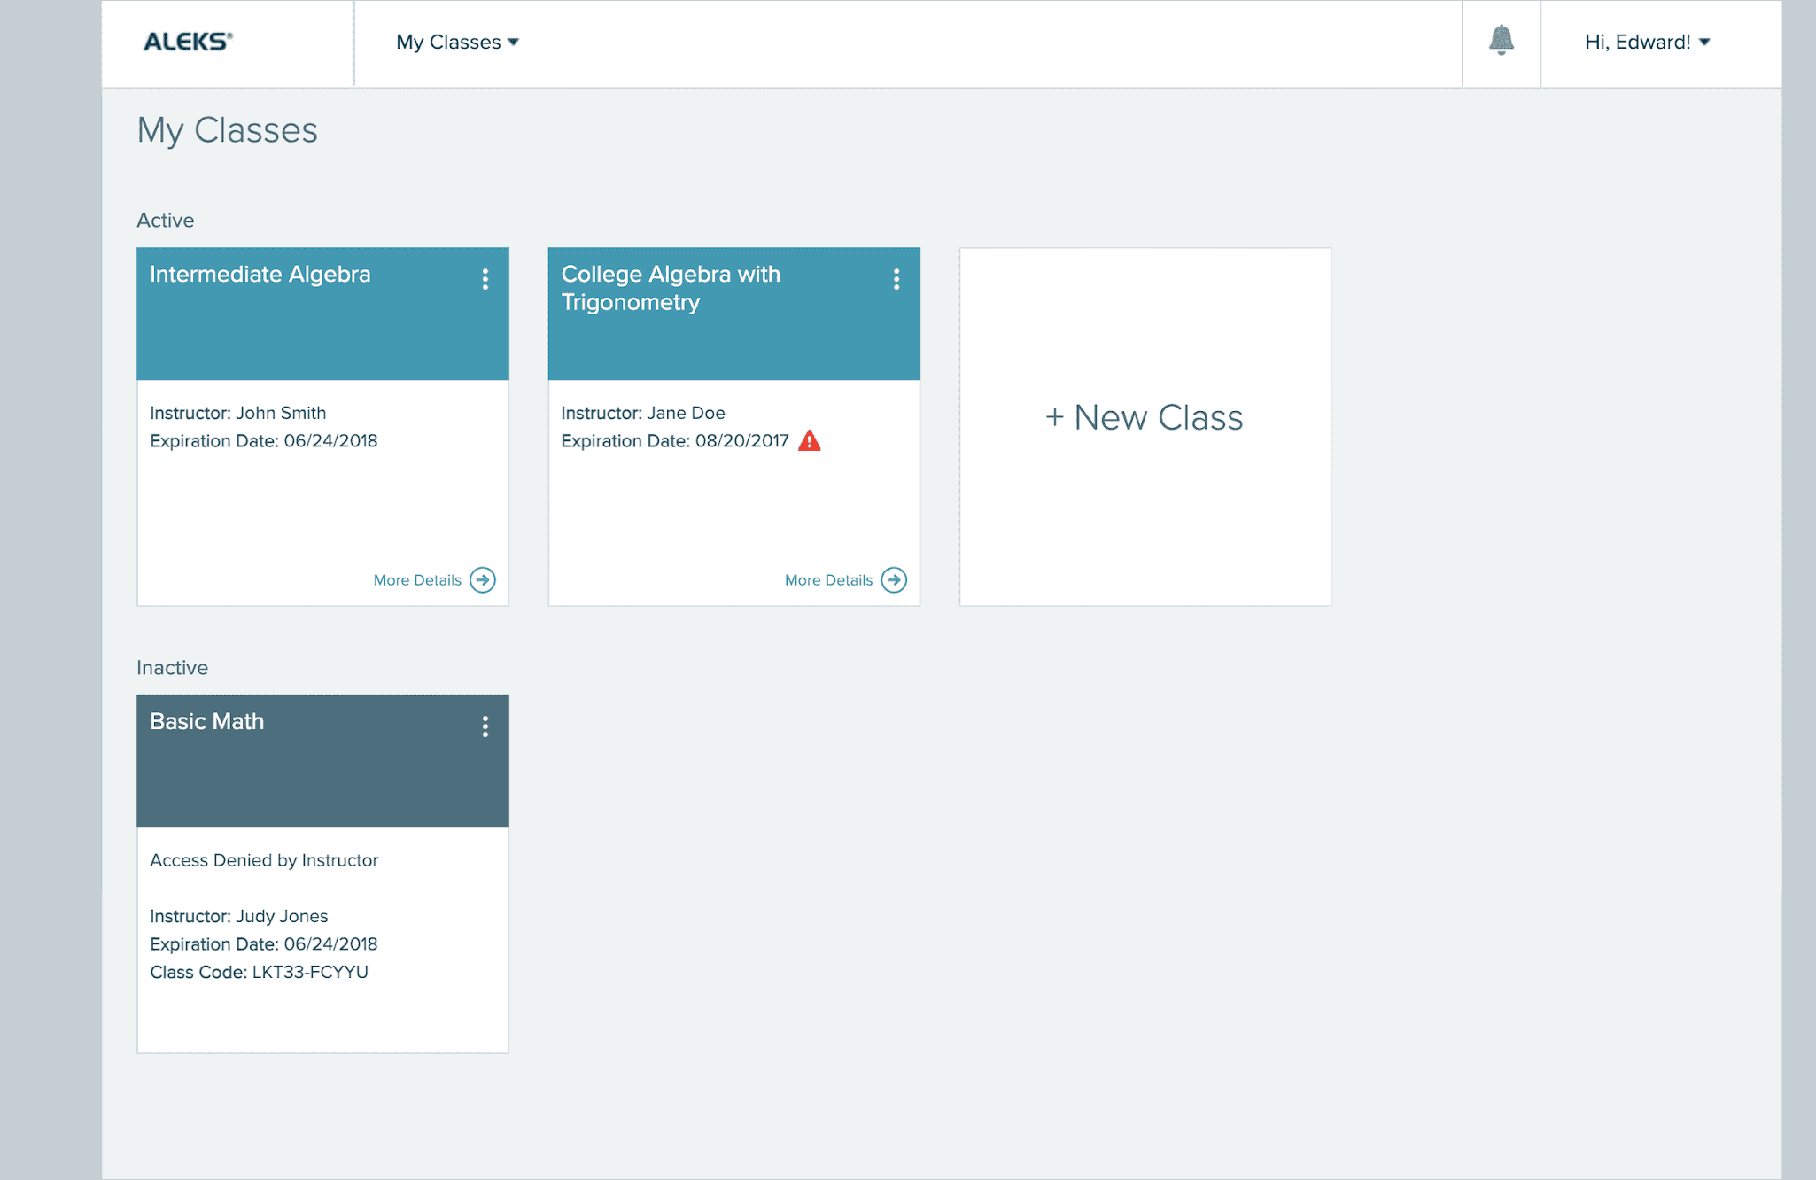Click the caret beside My Classes
The image size is (1816, 1180).
coord(513,42)
